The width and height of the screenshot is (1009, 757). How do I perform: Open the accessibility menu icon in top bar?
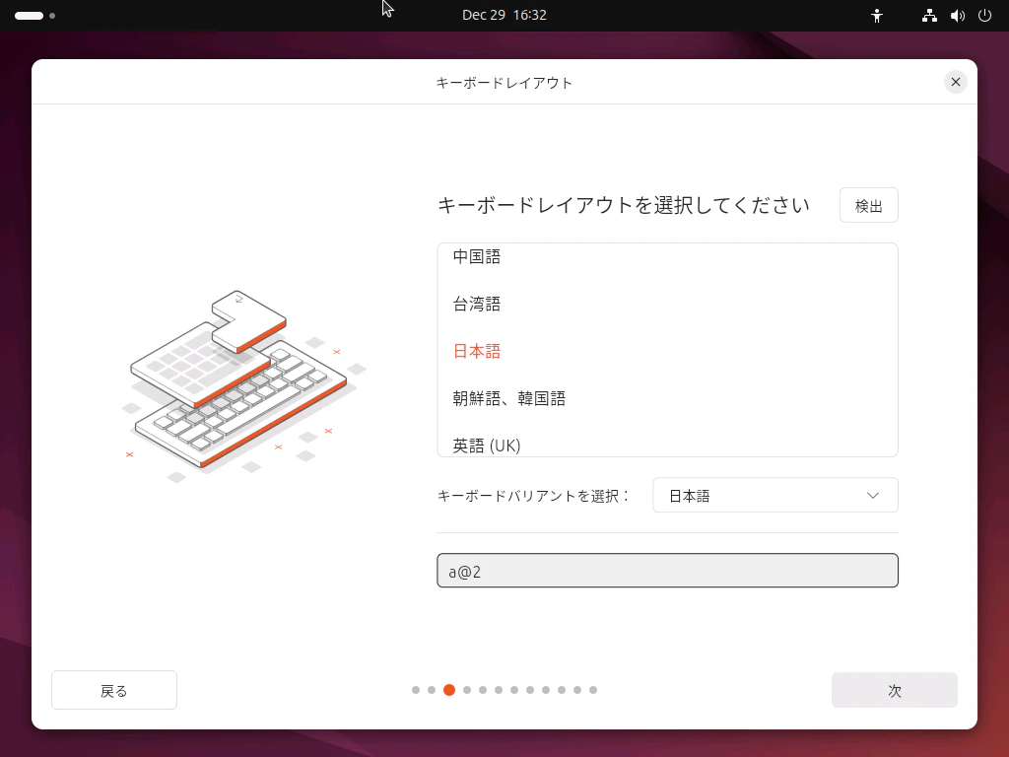876,15
